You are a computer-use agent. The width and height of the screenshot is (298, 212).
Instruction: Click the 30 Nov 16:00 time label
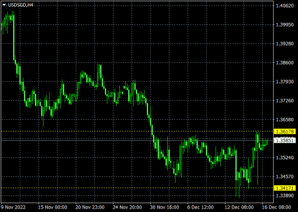164,207
